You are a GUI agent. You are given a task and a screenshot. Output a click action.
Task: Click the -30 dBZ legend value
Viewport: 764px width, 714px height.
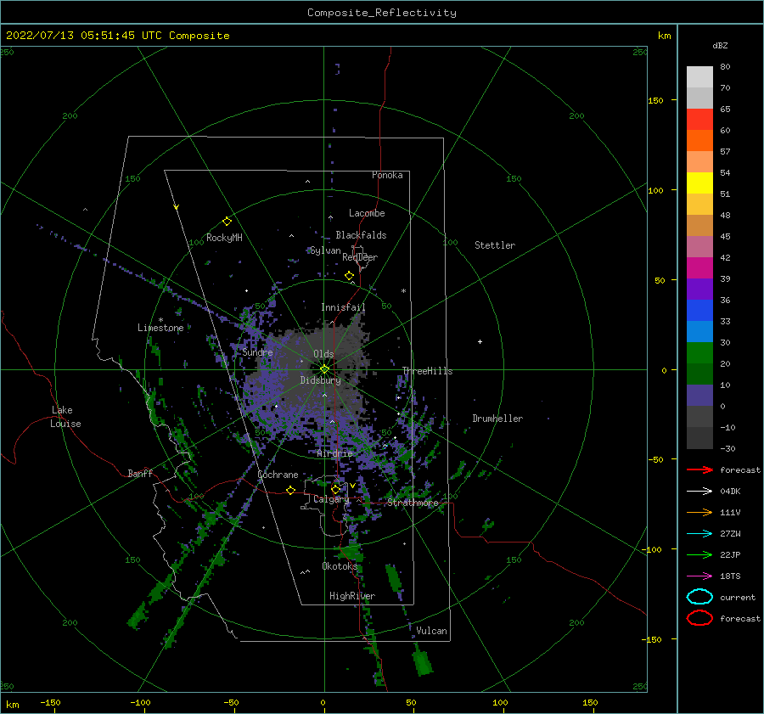coord(727,448)
